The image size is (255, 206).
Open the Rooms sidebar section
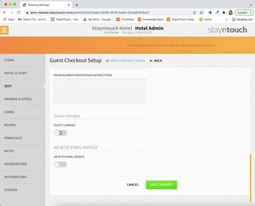point(10,125)
